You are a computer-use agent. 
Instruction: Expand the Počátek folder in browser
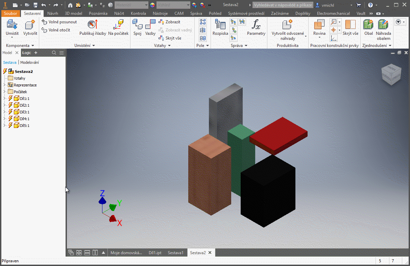(x=4, y=92)
